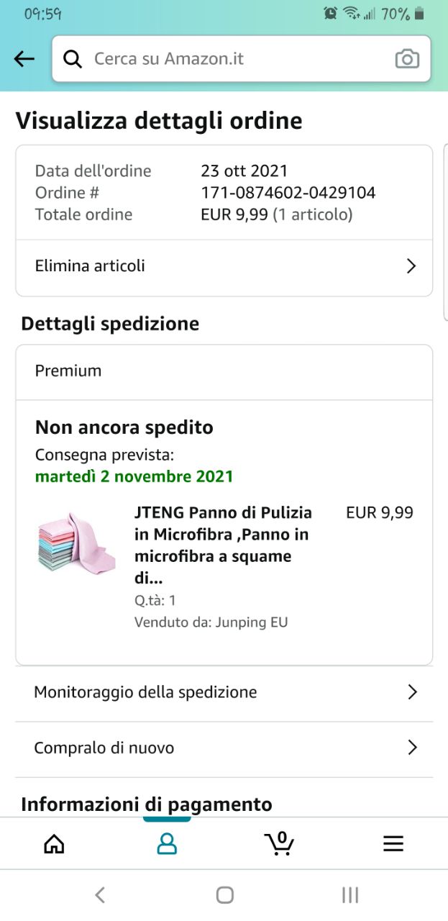This screenshot has width=448, height=921.
Task: Tap the search magnifier icon
Action: click(73, 59)
